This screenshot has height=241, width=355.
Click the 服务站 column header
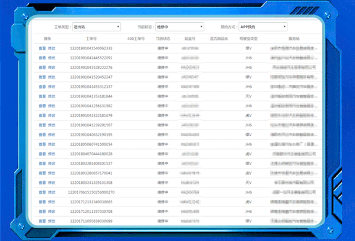pos(294,39)
